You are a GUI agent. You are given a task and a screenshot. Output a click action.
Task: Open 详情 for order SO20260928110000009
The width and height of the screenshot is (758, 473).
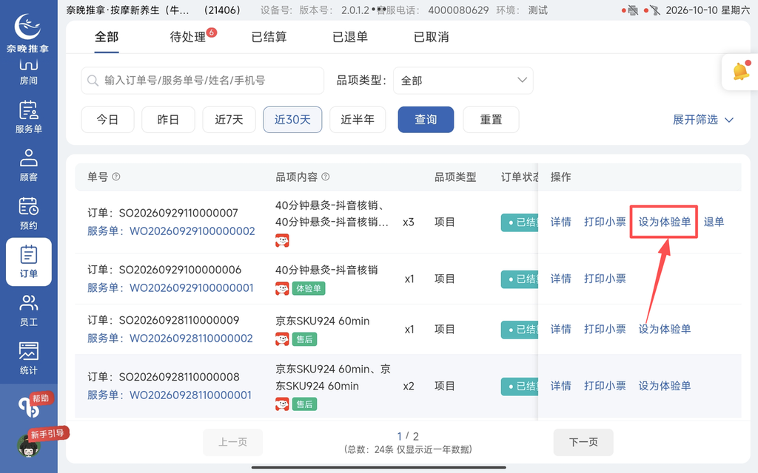pyautogui.click(x=561, y=329)
